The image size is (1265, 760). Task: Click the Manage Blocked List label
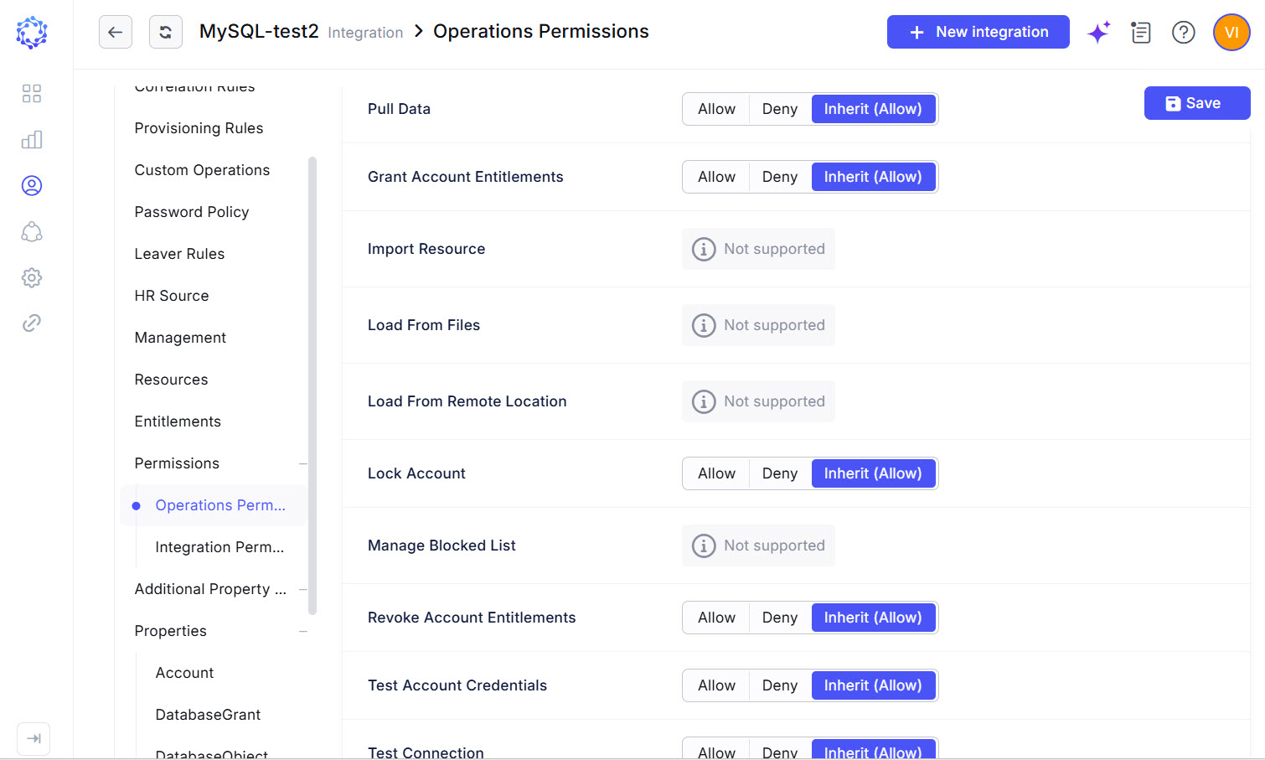[x=441, y=545]
